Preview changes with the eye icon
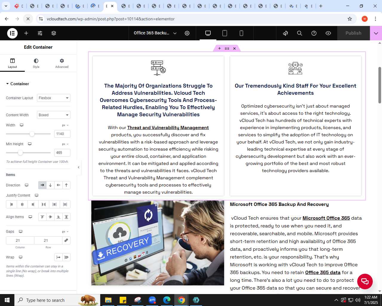Image resolution: width=382 pixels, height=306 pixels. tap(328, 33)
